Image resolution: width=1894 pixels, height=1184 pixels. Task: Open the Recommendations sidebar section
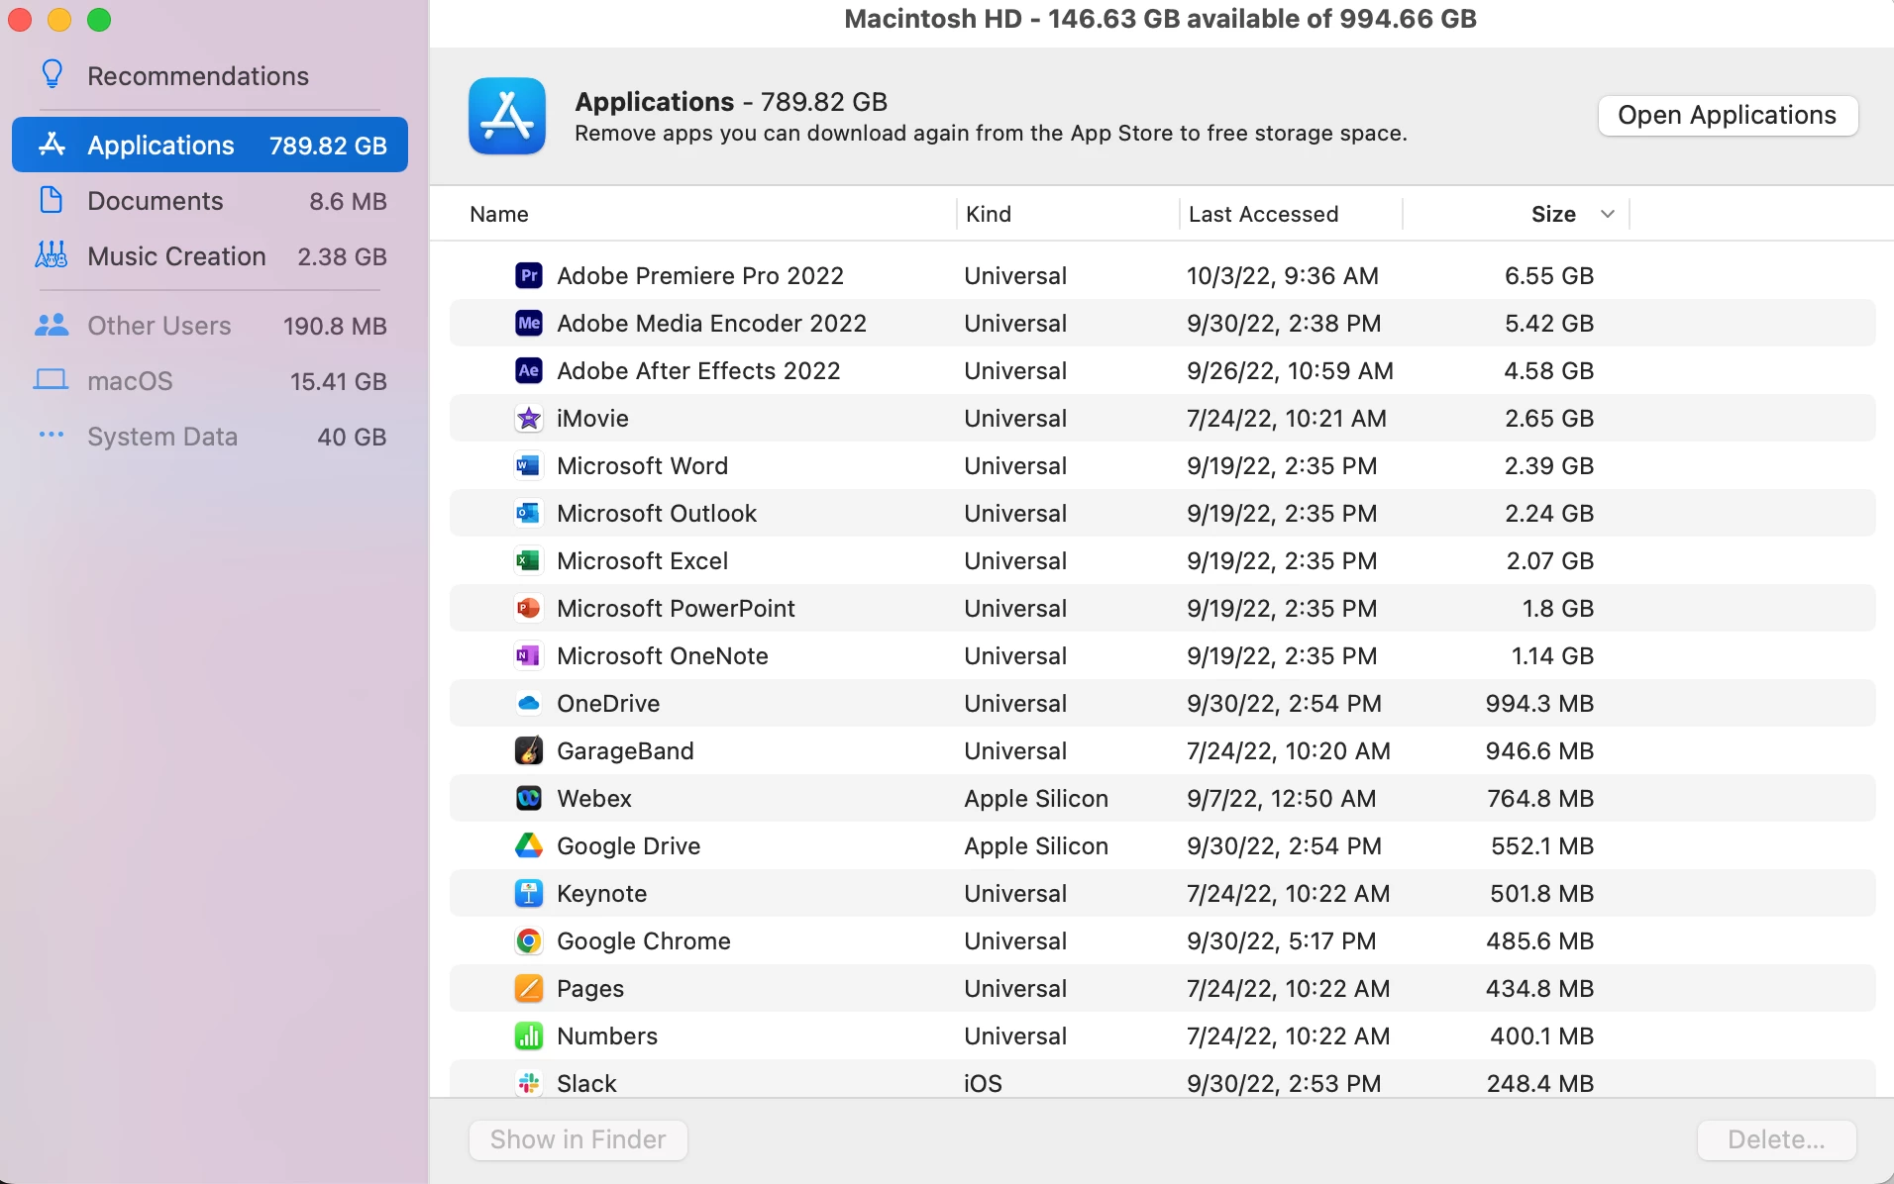[x=210, y=75]
